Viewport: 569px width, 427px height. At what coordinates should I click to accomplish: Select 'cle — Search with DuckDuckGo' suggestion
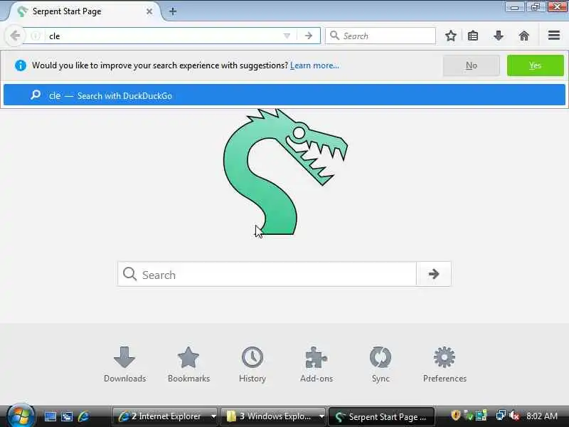click(284, 95)
